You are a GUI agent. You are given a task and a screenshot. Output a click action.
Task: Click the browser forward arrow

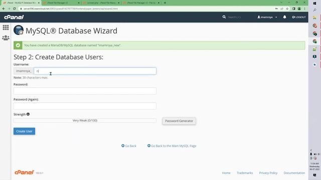(x=9, y=9)
